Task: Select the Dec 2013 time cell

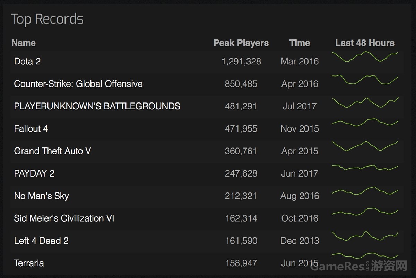Action: (x=300, y=241)
